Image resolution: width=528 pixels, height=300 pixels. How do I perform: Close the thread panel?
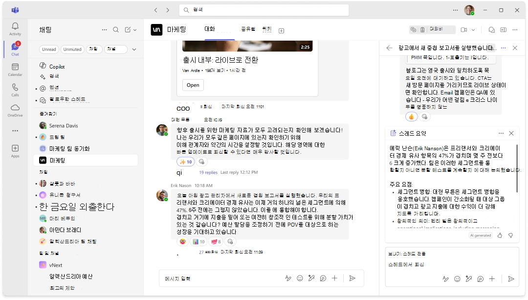pyautogui.click(x=515, y=48)
